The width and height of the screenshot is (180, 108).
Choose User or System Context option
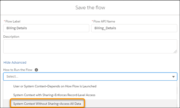[x=55, y=86]
